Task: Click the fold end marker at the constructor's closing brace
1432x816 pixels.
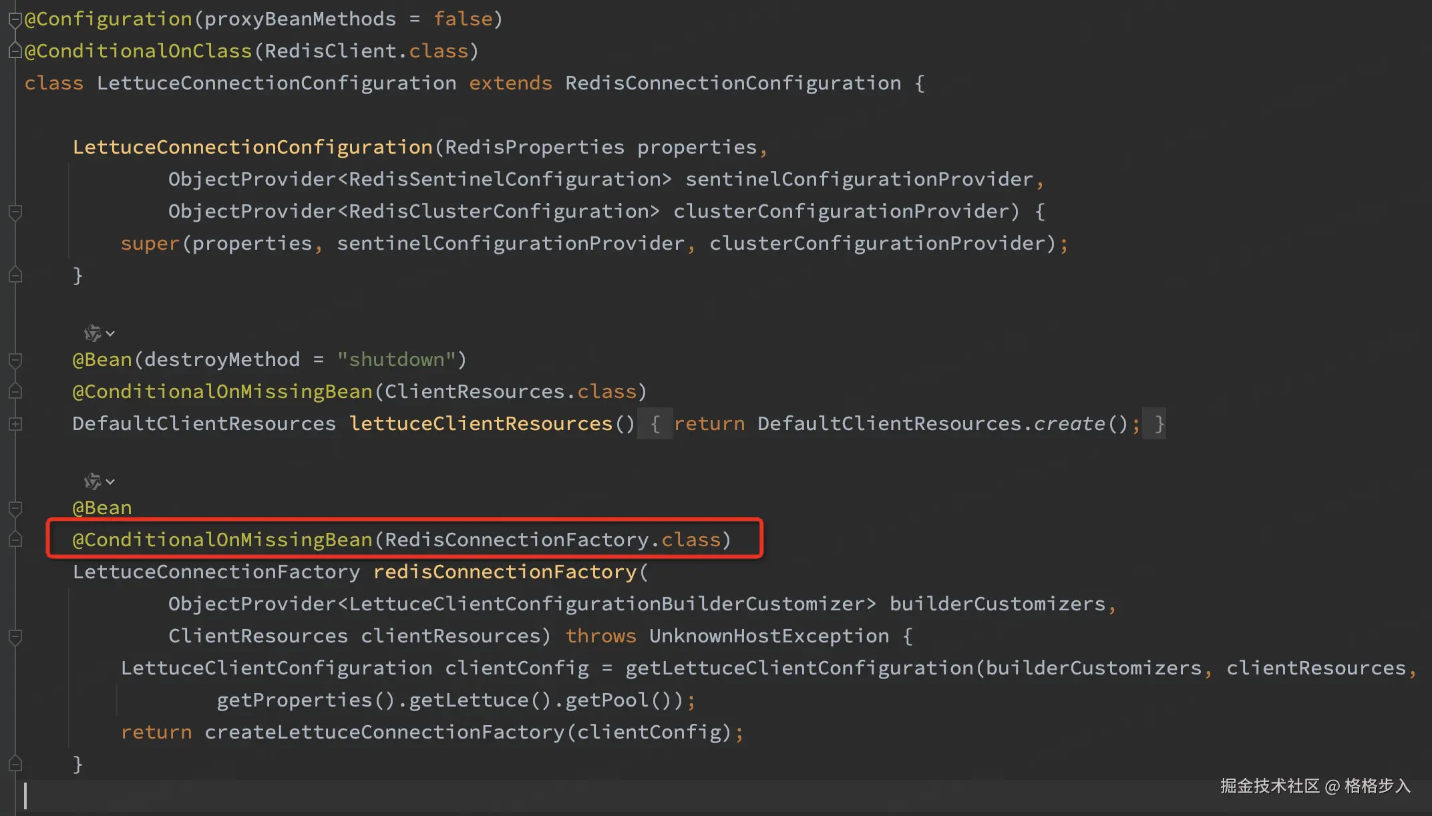Action: pos(15,275)
